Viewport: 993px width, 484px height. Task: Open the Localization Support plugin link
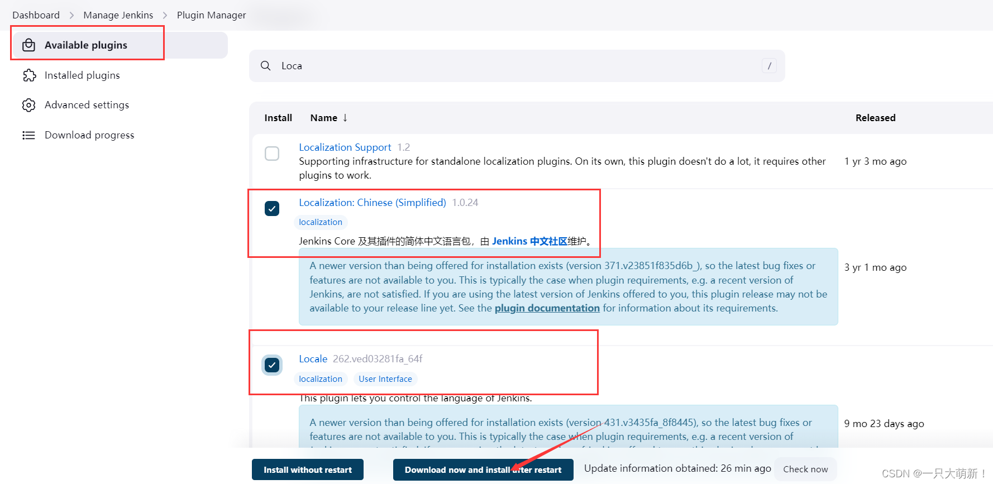click(345, 147)
